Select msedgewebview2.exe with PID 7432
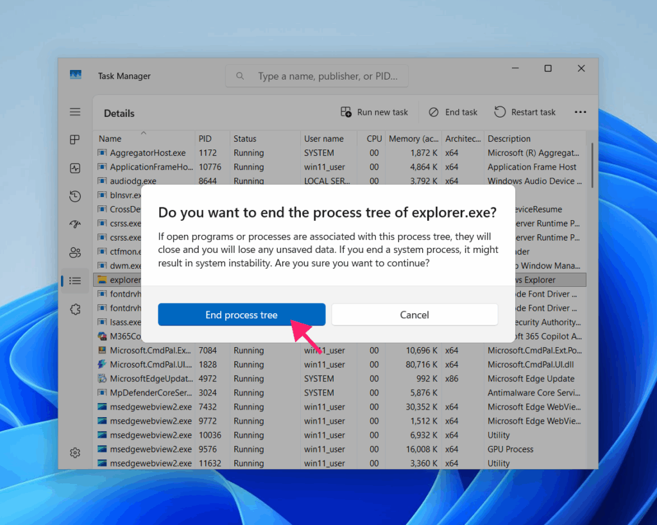The height and width of the screenshot is (525, 657). pyautogui.click(x=340, y=407)
